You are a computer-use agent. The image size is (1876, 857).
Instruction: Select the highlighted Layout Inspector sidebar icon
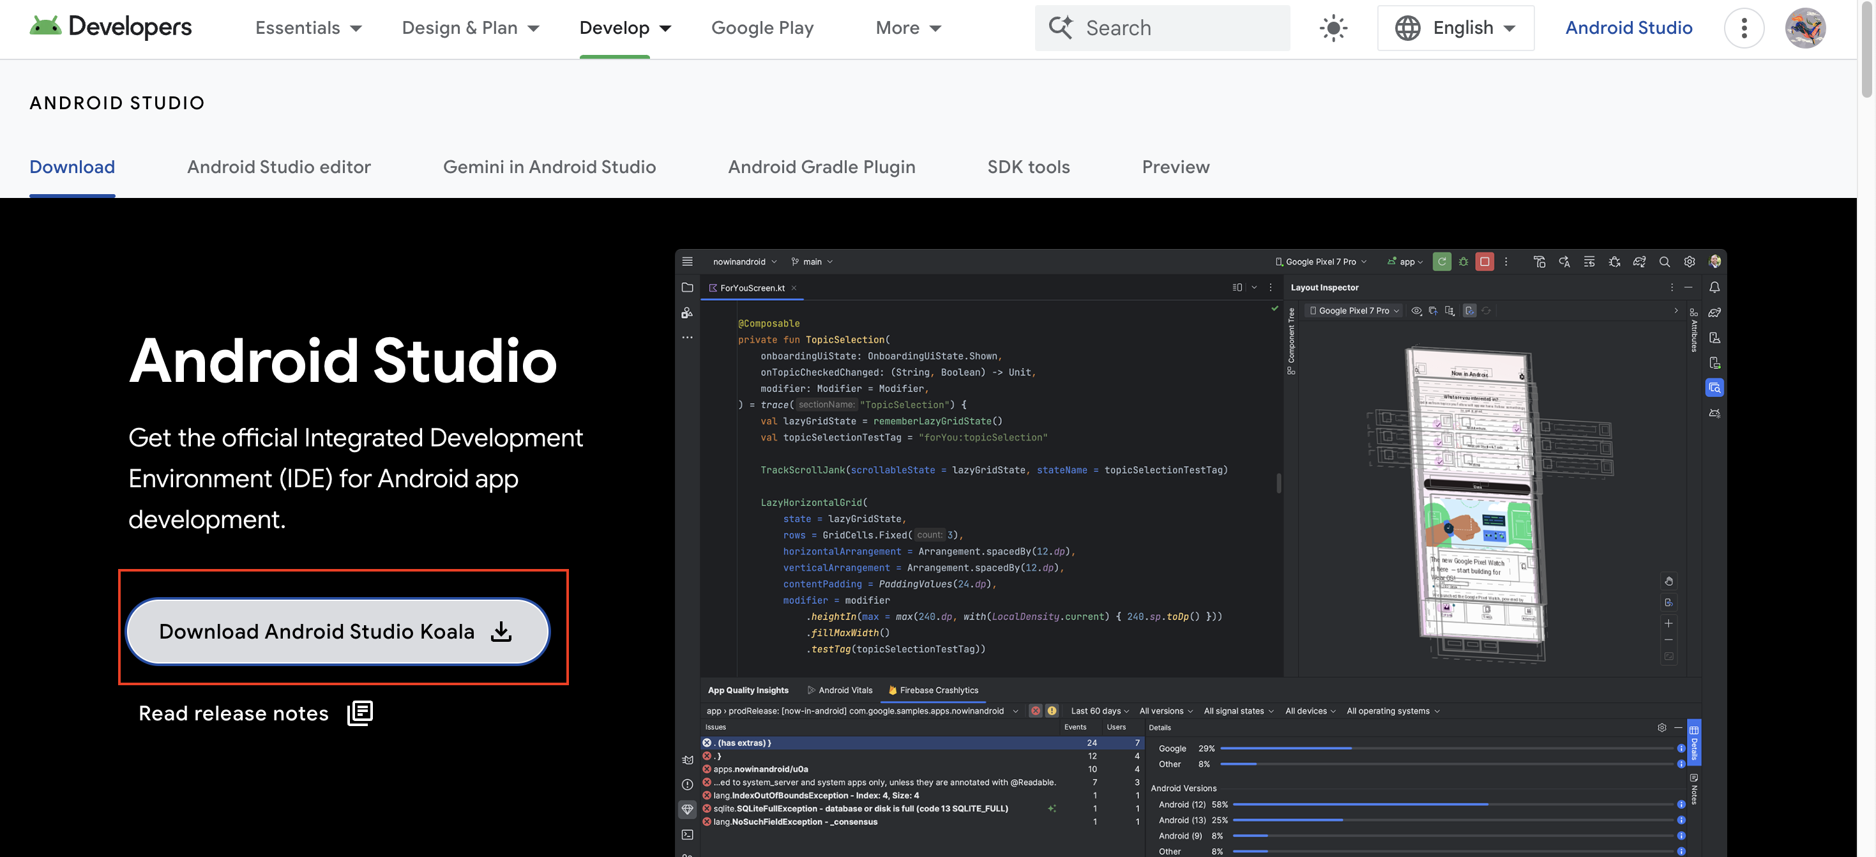(x=1714, y=388)
